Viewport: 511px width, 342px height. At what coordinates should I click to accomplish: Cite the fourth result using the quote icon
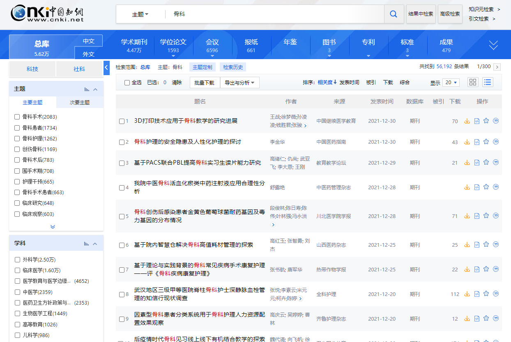[x=496, y=187]
